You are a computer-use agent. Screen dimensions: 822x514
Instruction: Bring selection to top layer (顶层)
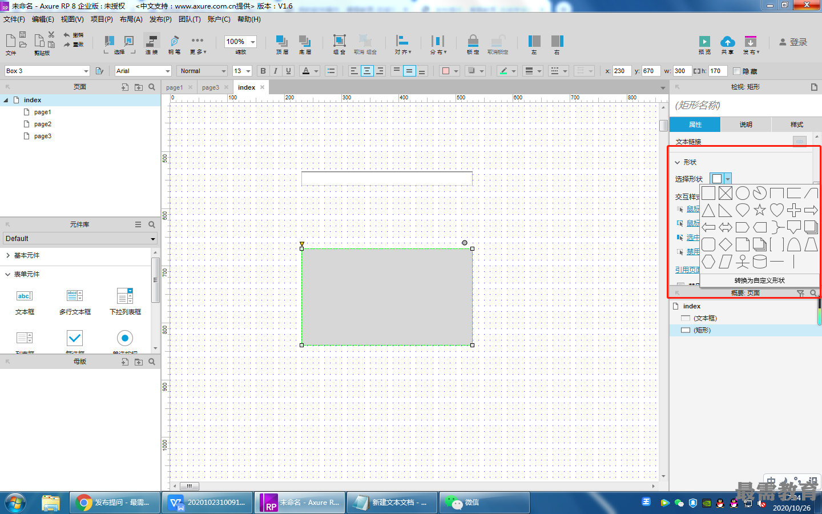[x=282, y=45]
